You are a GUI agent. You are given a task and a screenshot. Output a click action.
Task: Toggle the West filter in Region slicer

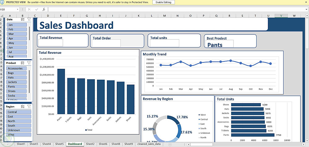(x=19, y=135)
